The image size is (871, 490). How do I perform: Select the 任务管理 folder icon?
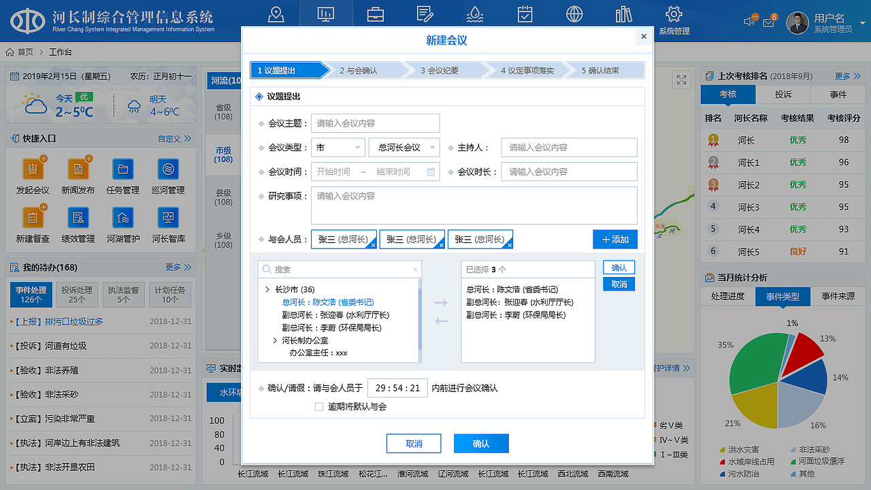[x=122, y=169]
